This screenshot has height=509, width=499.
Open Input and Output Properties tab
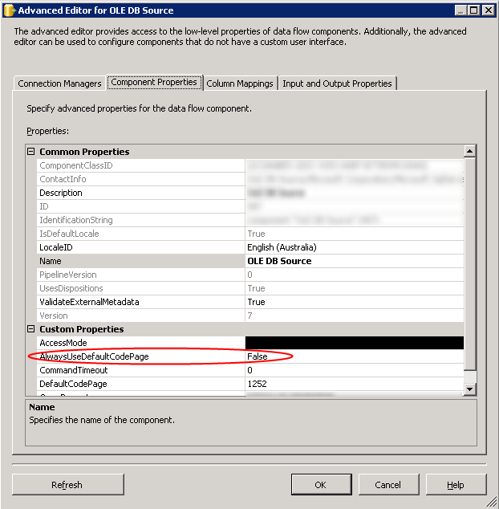[337, 83]
